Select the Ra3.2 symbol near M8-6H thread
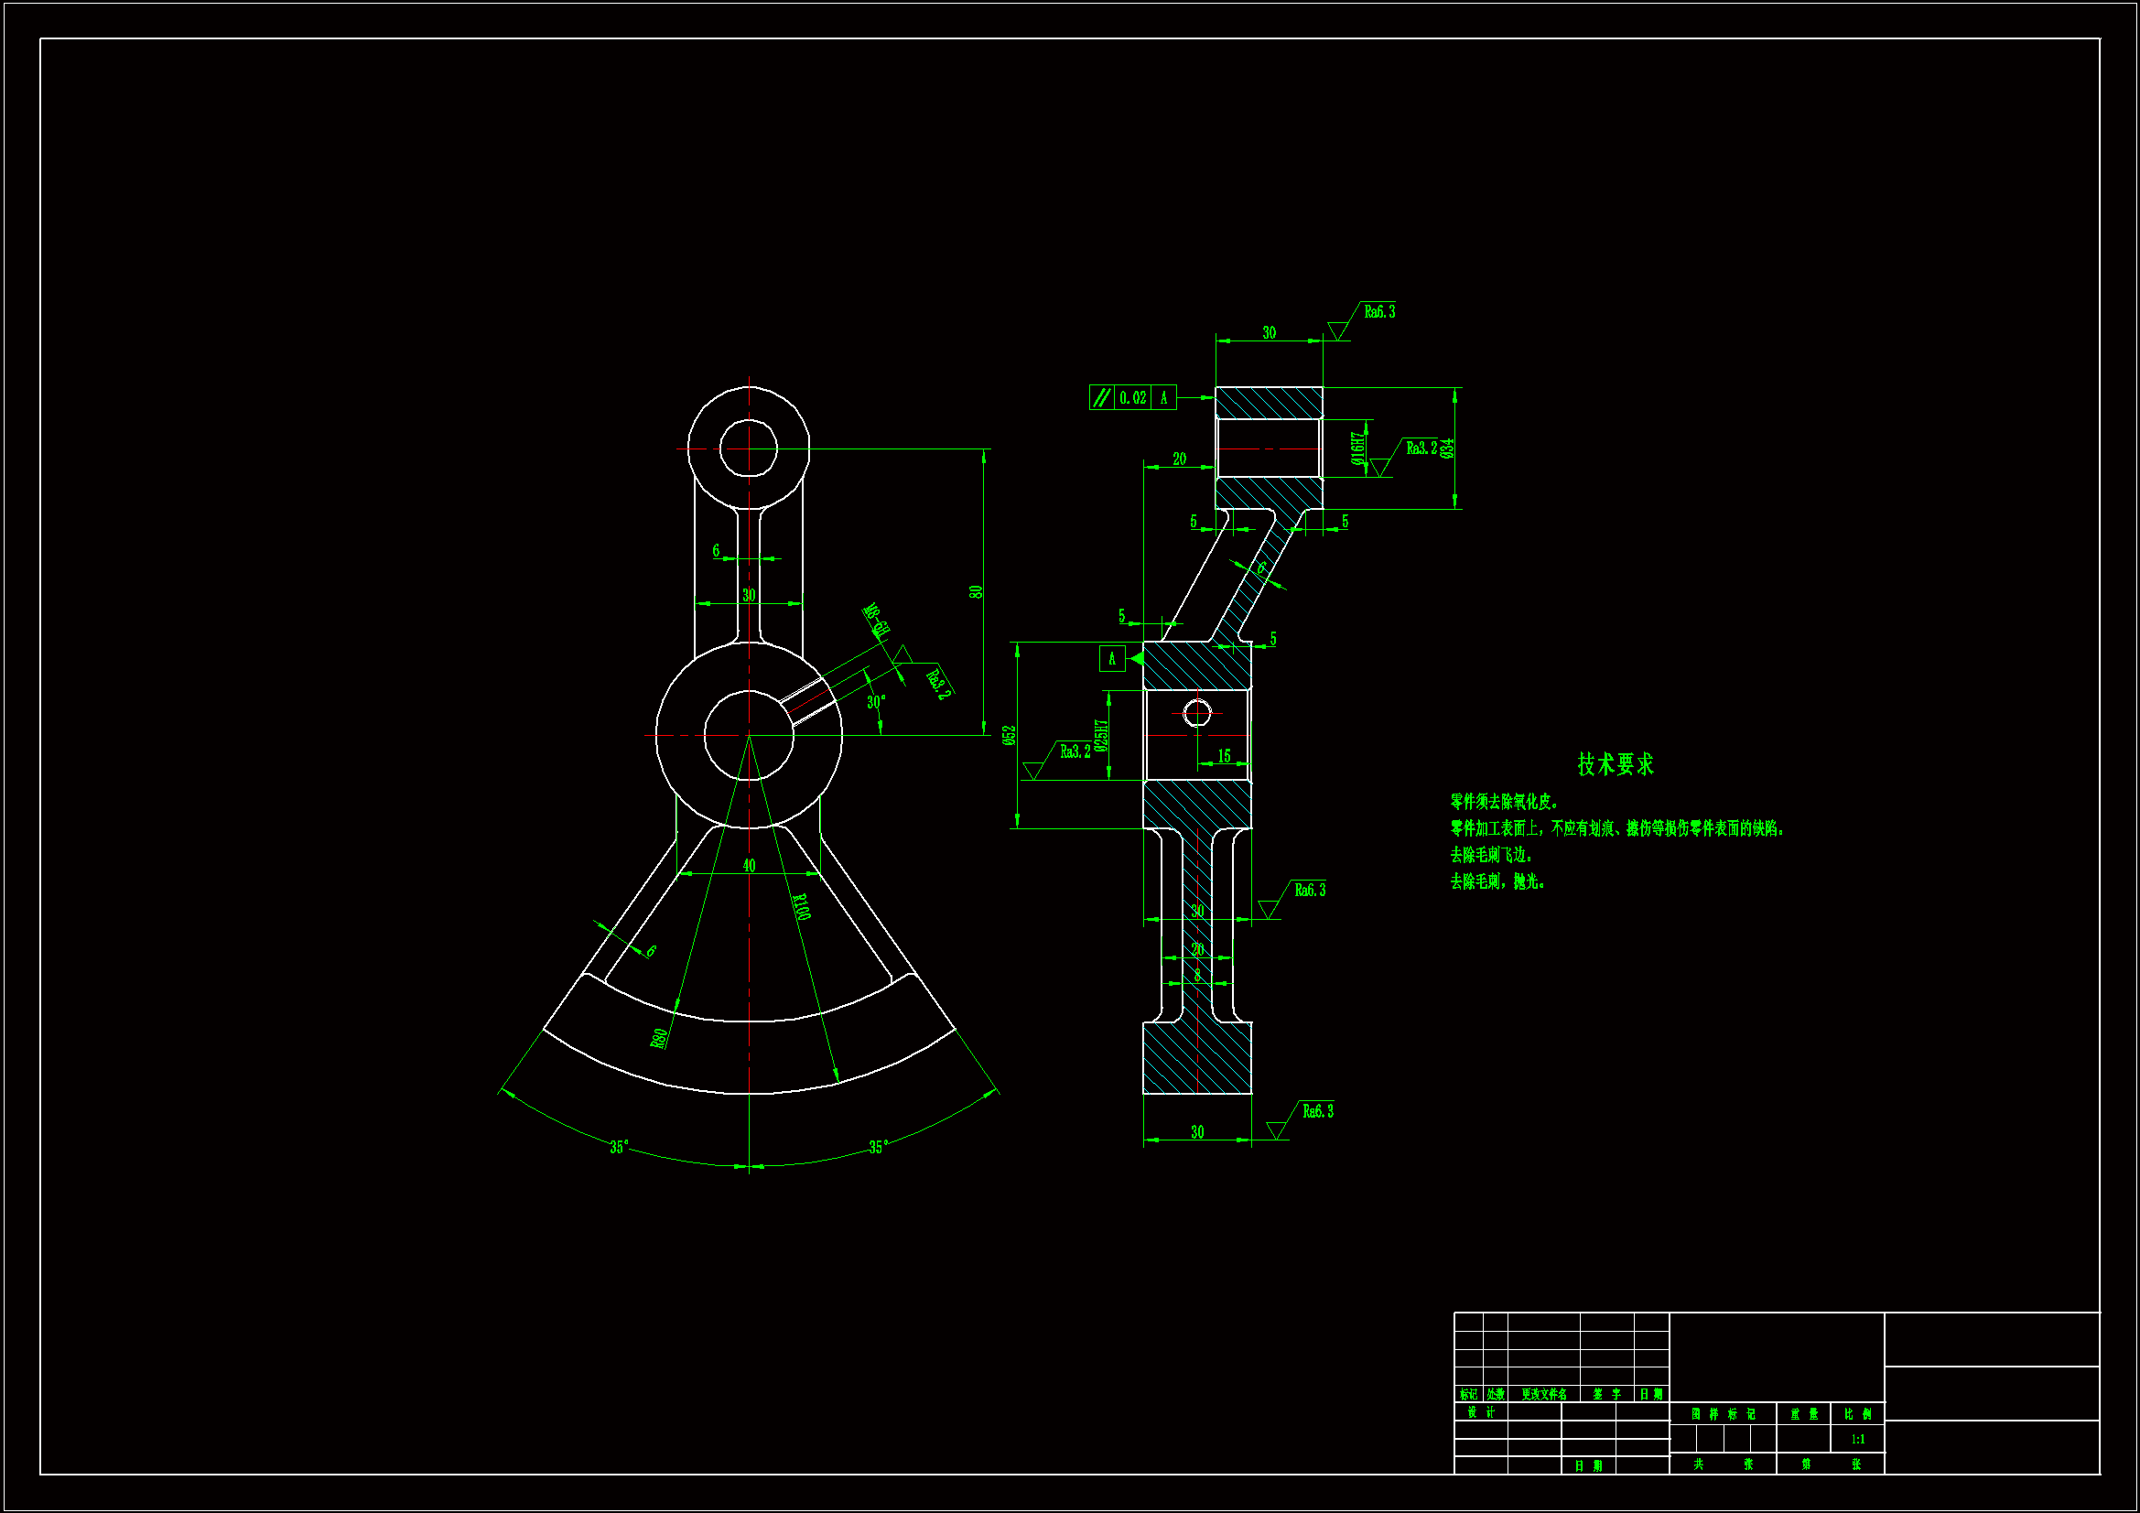 click(937, 683)
